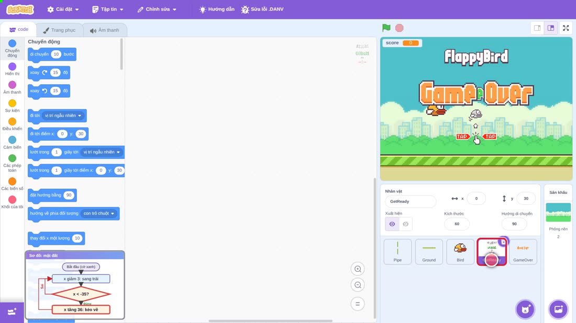Open the Chỉnh sửa menu
576x323 pixels.
point(157,9)
